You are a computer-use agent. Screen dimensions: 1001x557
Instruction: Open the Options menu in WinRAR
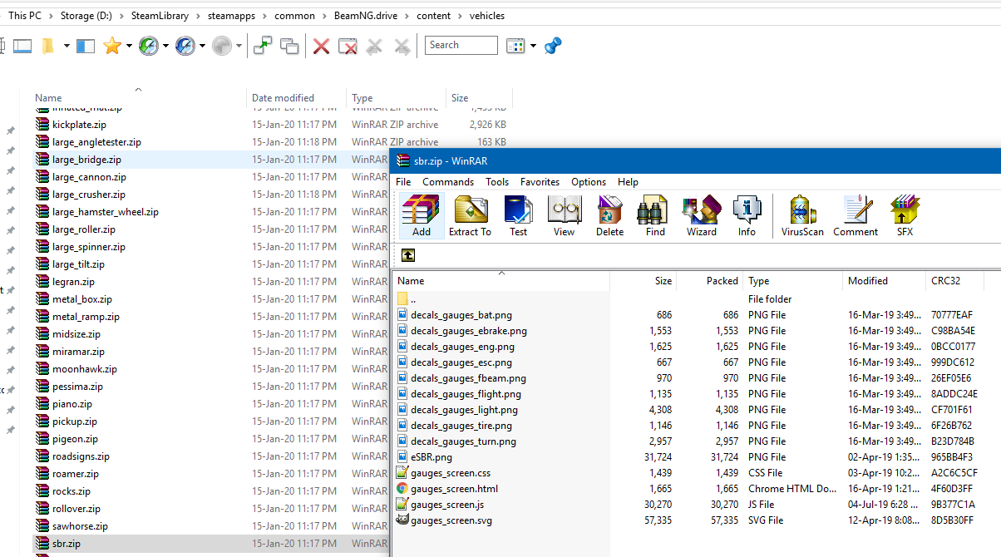click(589, 181)
